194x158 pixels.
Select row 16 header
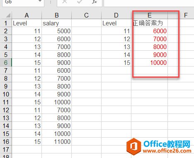tap(6, 141)
